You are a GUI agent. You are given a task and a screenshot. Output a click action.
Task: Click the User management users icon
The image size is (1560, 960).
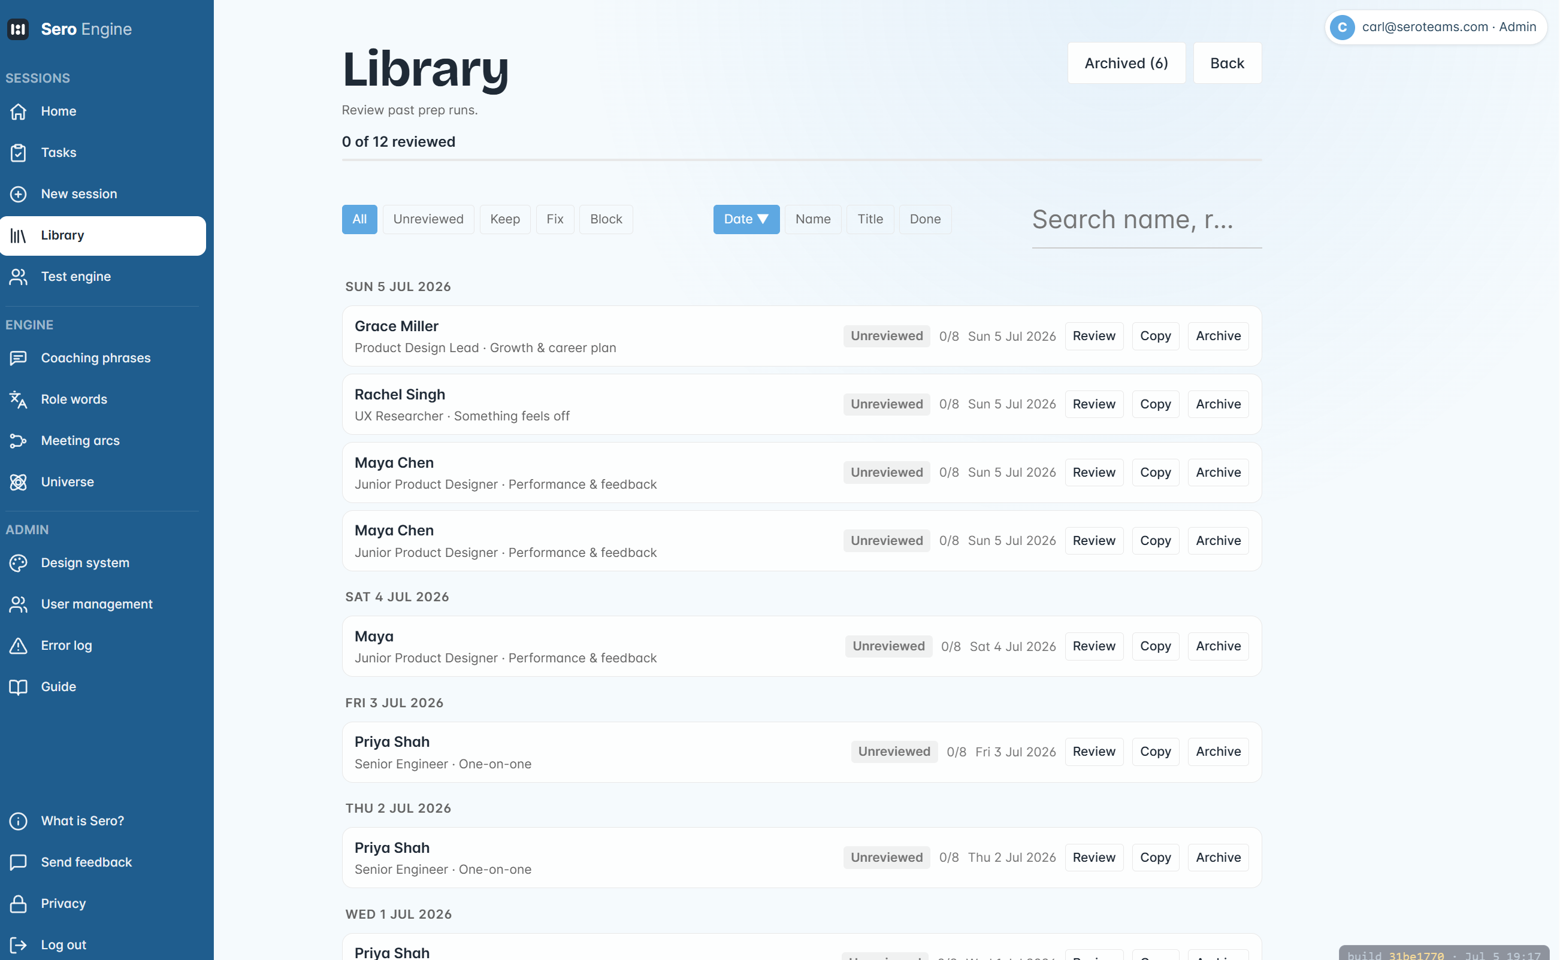click(x=19, y=604)
